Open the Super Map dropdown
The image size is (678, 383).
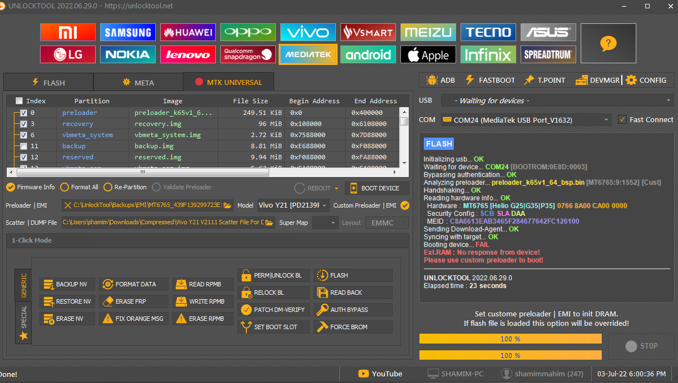pos(325,223)
